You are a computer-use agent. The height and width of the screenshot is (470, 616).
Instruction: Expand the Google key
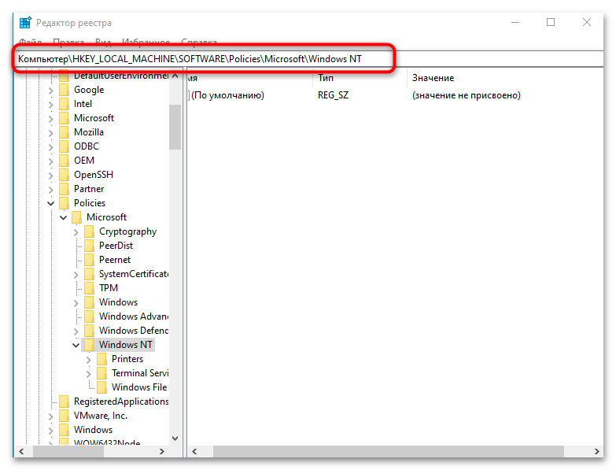point(50,91)
